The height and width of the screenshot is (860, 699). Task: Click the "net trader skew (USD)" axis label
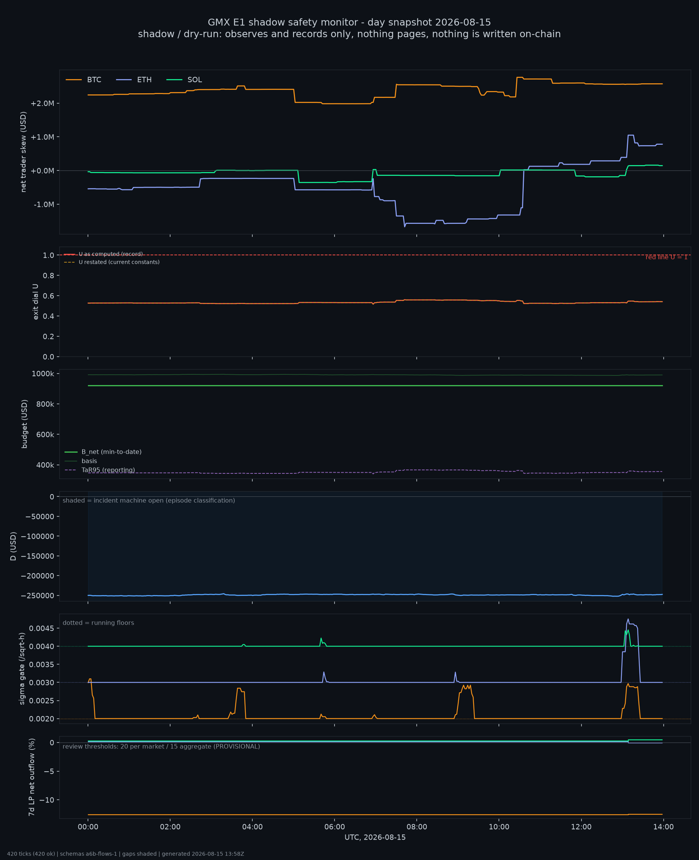23,152
